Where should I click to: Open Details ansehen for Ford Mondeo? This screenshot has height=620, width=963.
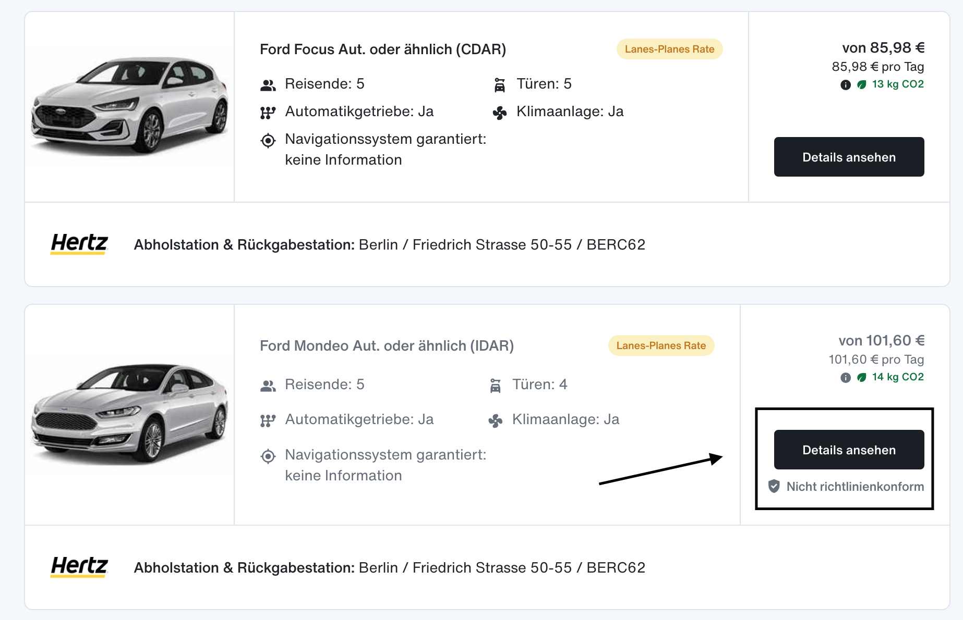click(849, 450)
